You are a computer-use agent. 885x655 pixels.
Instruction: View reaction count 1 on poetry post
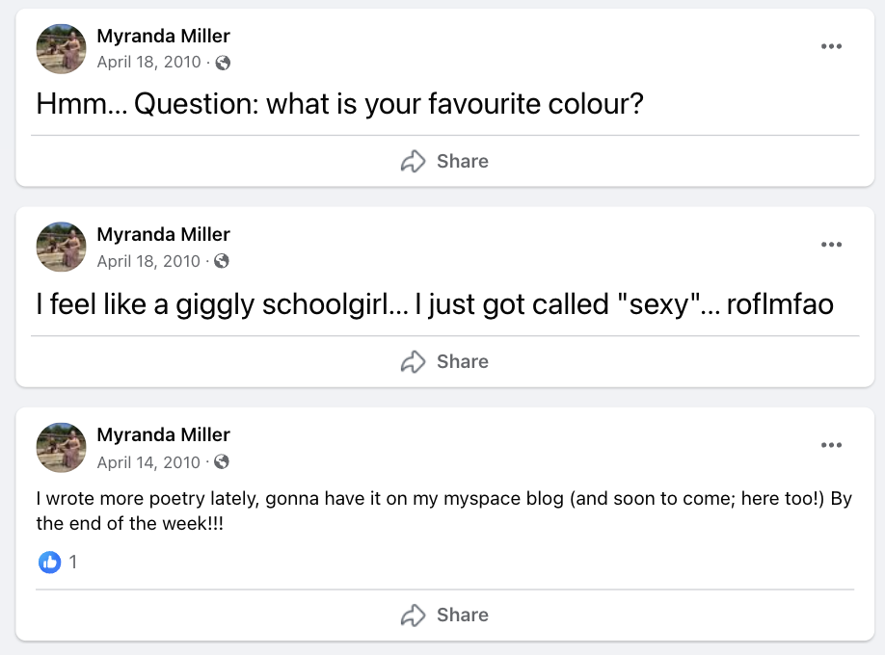73,562
